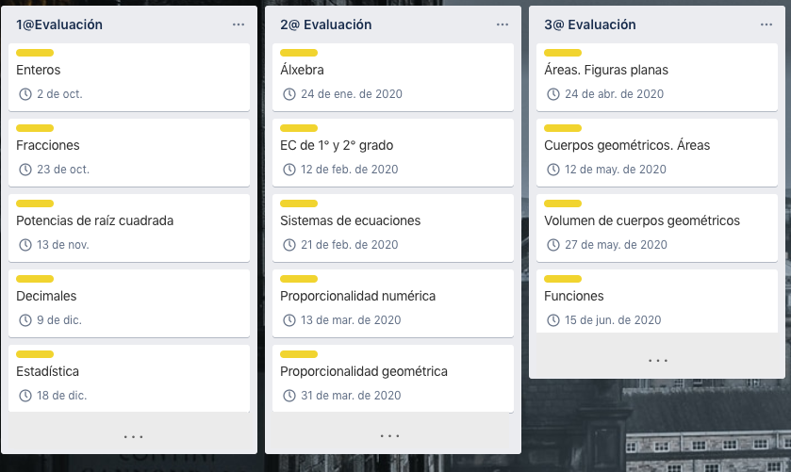Click the clock icon on Álxebra card

289,94
